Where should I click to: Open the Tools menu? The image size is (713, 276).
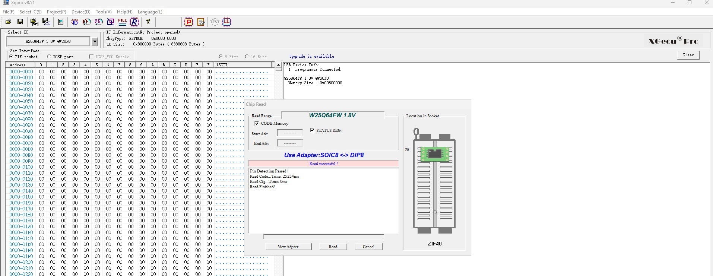[x=103, y=12]
